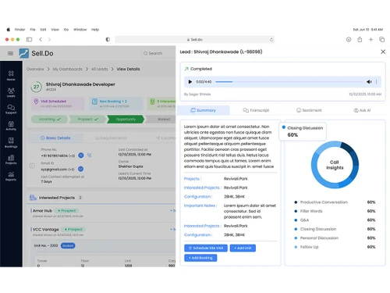Switch to the Ask AI tab
Screen dimensions: 390x293
pos(362,110)
